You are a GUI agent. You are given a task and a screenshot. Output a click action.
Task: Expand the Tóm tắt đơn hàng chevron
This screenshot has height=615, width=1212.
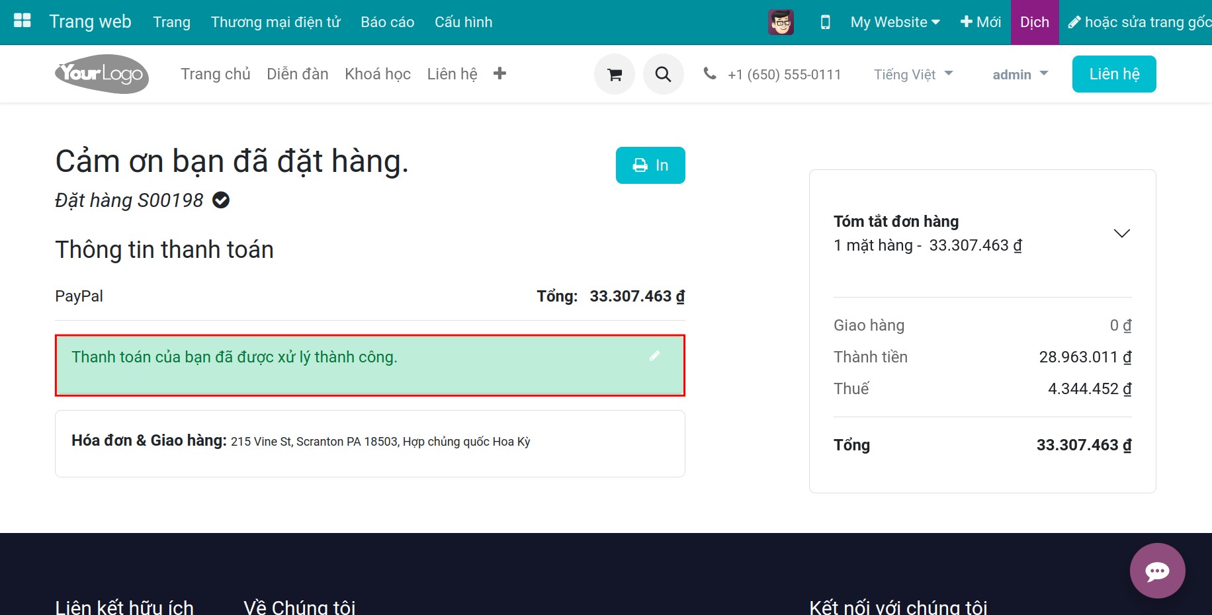click(x=1121, y=233)
